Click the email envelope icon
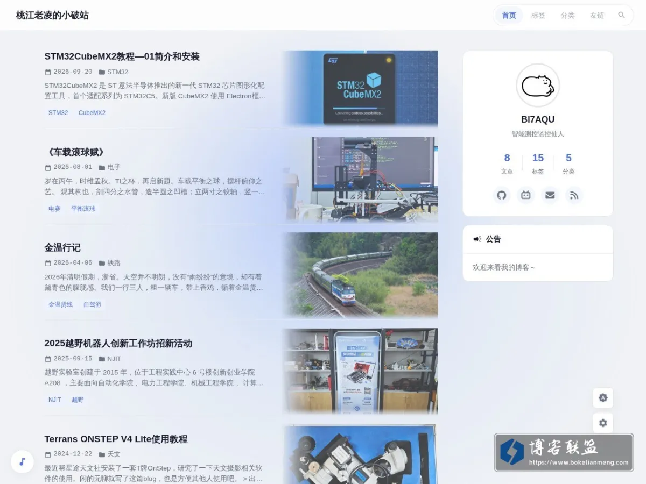Screen dimensions: 646x484 coord(550,195)
